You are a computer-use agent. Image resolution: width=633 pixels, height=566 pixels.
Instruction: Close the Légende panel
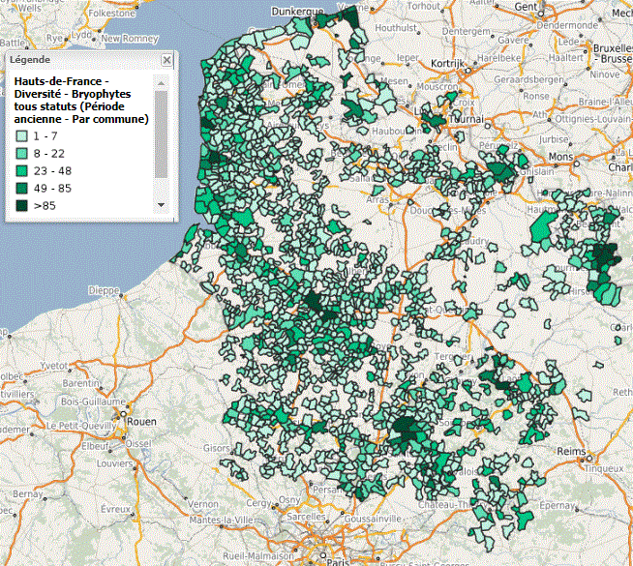coord(166,60)
